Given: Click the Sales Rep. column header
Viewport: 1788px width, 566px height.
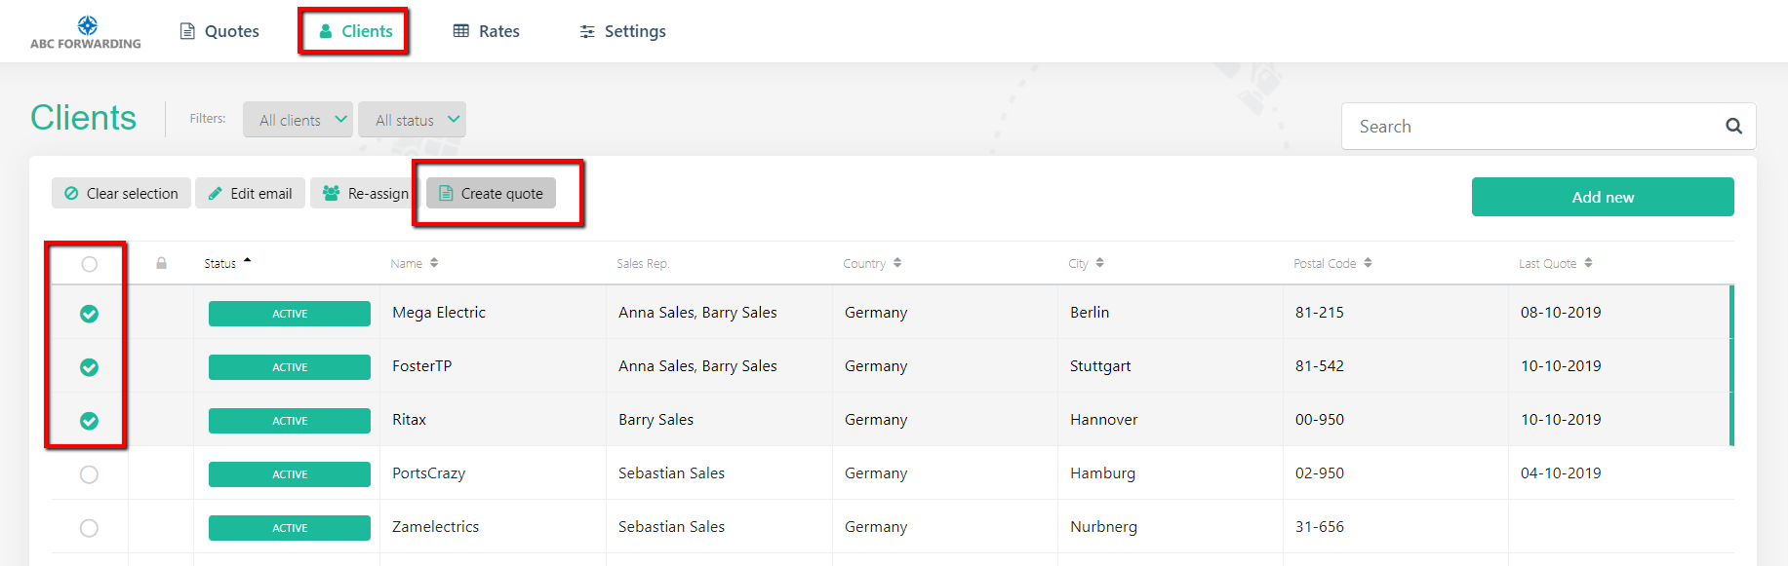Looking at the screenshot, I should (643, 263).
